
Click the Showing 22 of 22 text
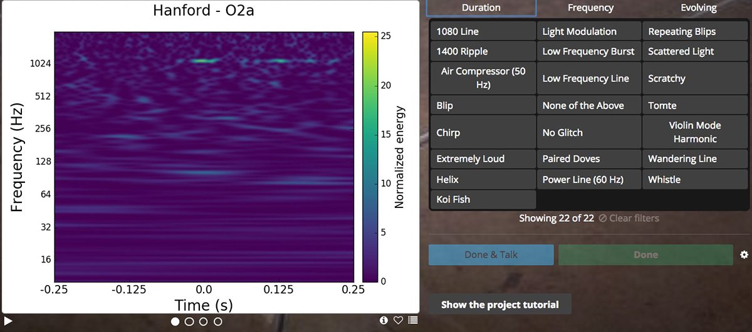[x=556, y=218]
